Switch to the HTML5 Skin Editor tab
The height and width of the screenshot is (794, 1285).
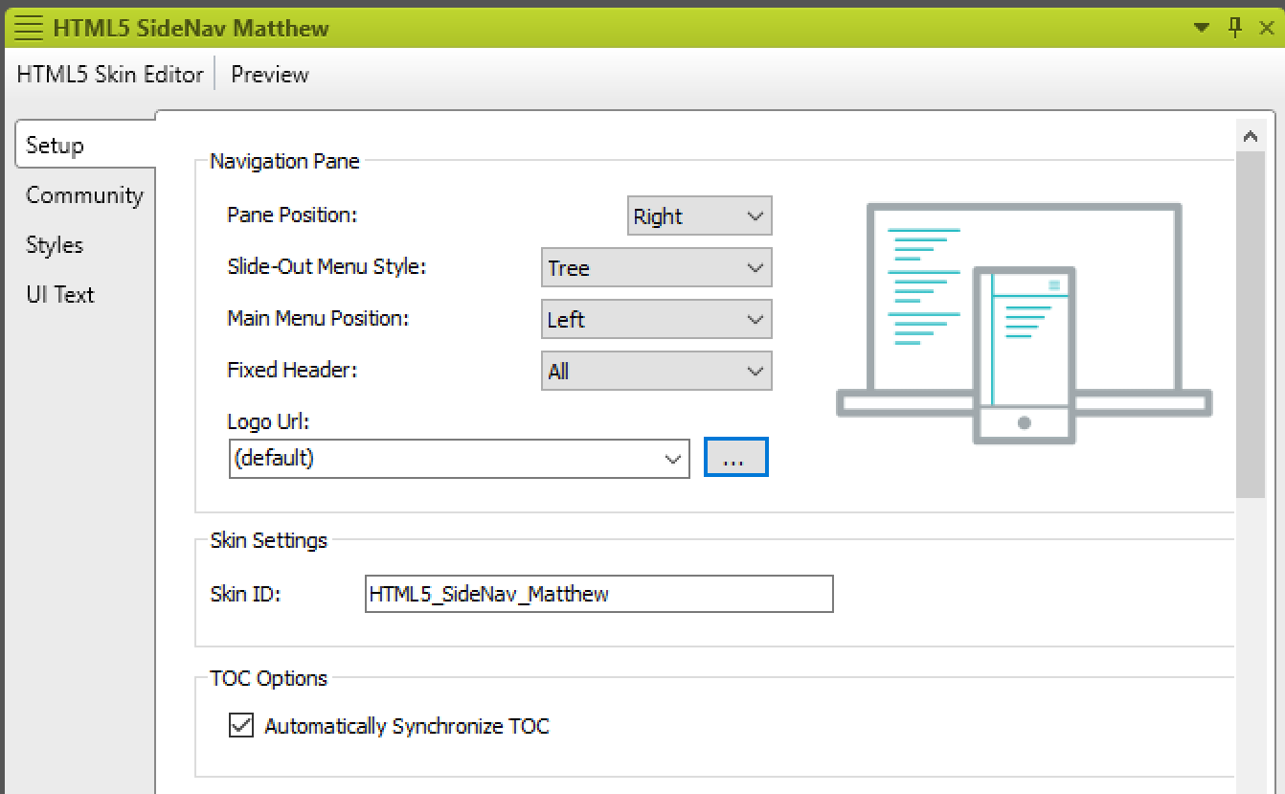coord(109,74)
